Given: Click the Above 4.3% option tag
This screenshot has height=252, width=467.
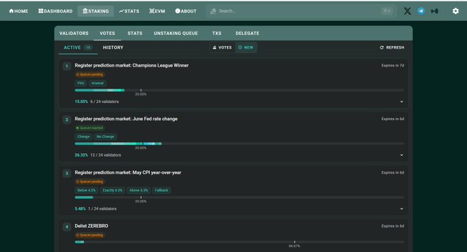Looking at the screenshot, I should click(x=138, y=190).
